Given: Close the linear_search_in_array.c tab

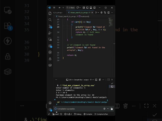Looking at the screenshot, I should pyautogui.click(x=92, y=13).
